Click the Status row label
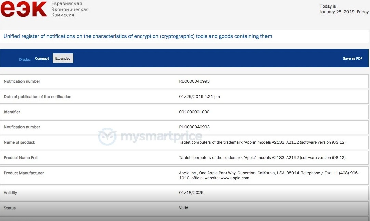370x221 pixels. coord(10,208)
